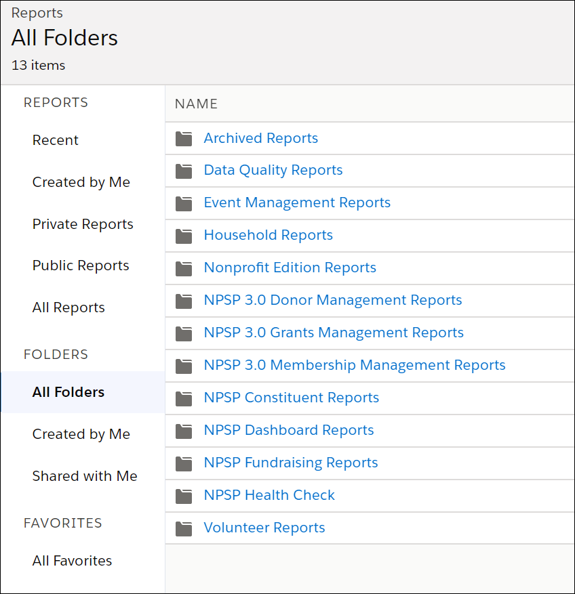Select Recent in the Reports sidebar
575x594 pixels.
55,140
